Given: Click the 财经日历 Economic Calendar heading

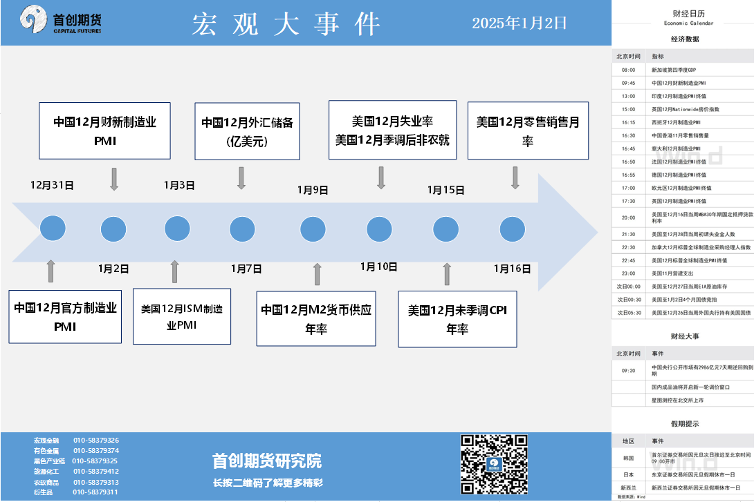Looking at the screenshot, I should click(x=688, y=17).
